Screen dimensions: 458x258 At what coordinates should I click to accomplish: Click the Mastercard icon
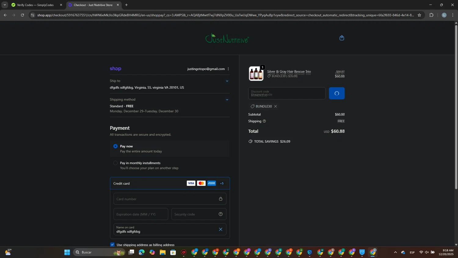[x=201, y=183]
